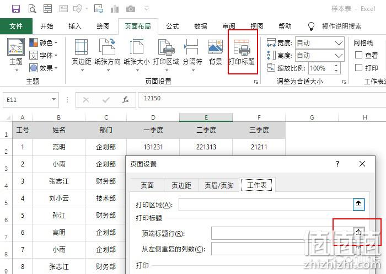This screenshot has height=274, width=386.
Task: Click the camera icon in quick access toolbar
Action: coord(131,9)
